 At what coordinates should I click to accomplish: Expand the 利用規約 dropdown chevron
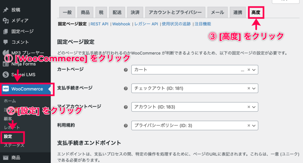click(254, 126)
